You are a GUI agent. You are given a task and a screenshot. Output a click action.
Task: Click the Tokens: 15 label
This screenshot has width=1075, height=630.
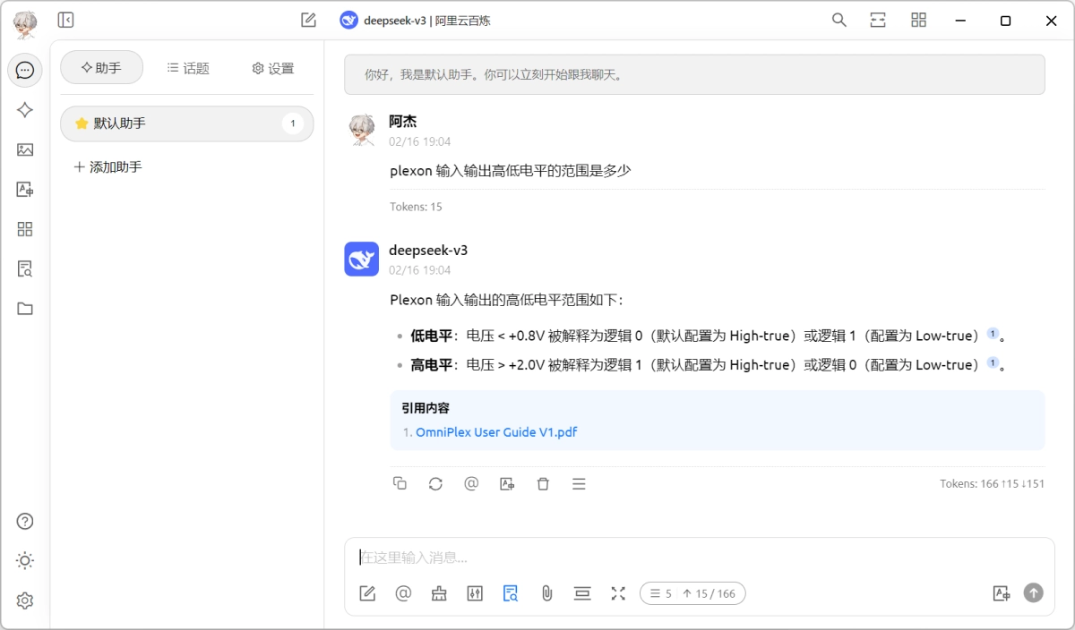pos(416,207)
